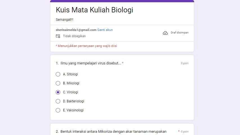Select the E. Vaksinologi radio button
The width and height of the screenshot is (240, 135).
[58, 110]
